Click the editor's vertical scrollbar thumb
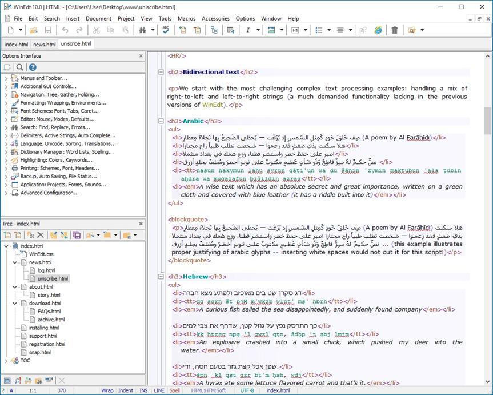 pyautogui.click(x=487, y=120)
